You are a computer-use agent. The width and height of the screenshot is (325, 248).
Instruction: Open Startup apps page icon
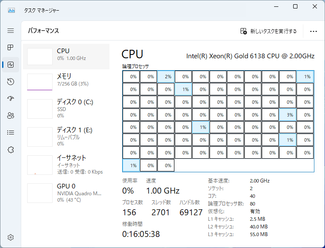point(11,98)
